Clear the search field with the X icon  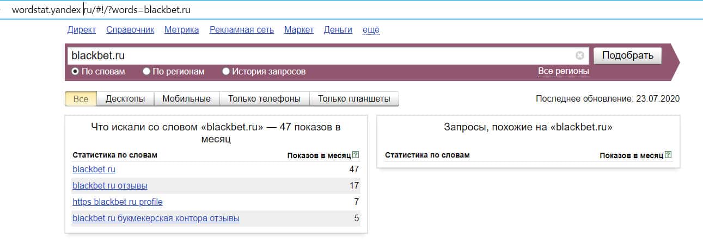coord(580,55)
